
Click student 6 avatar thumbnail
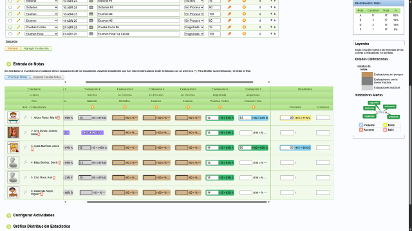(13, 193)
